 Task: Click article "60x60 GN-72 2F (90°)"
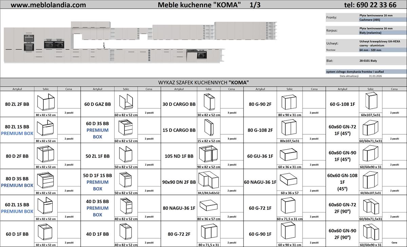tap(343, 208)
